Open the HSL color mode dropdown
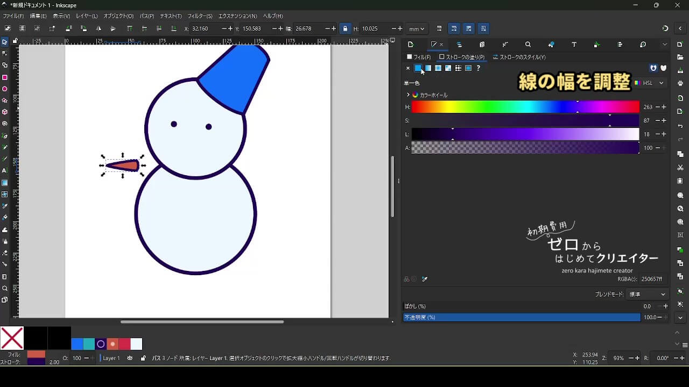The width and height of the screenshot is (689, 387). click(x=650, y=83)
